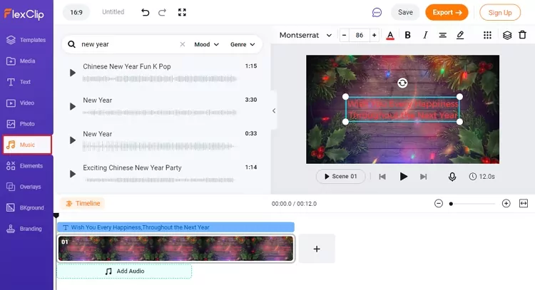The image size is (535, 290).
Task: Play the video preview
Action: point(403,177)
